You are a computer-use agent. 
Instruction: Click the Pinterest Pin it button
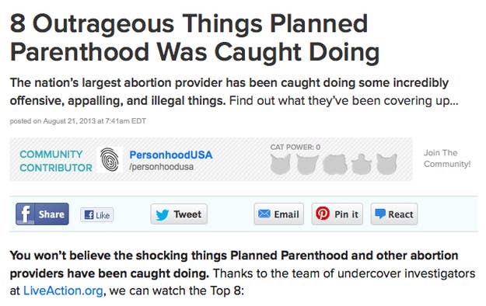click(x=337, y=214)
